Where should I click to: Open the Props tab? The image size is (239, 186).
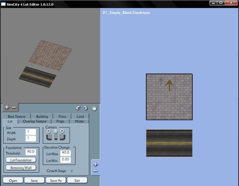tap(60, 121)
